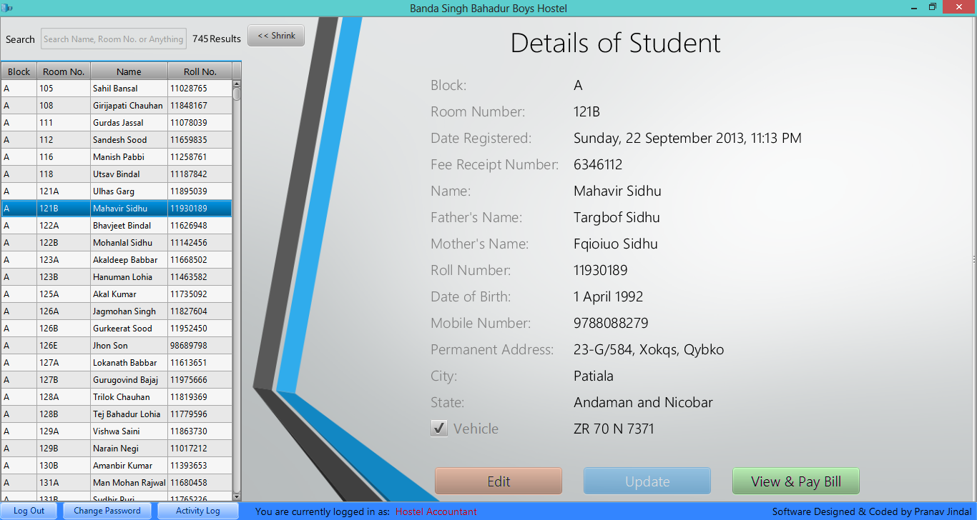Select the Jhon Son row
This screenshot has width=977, height=520.
point(117,346)
